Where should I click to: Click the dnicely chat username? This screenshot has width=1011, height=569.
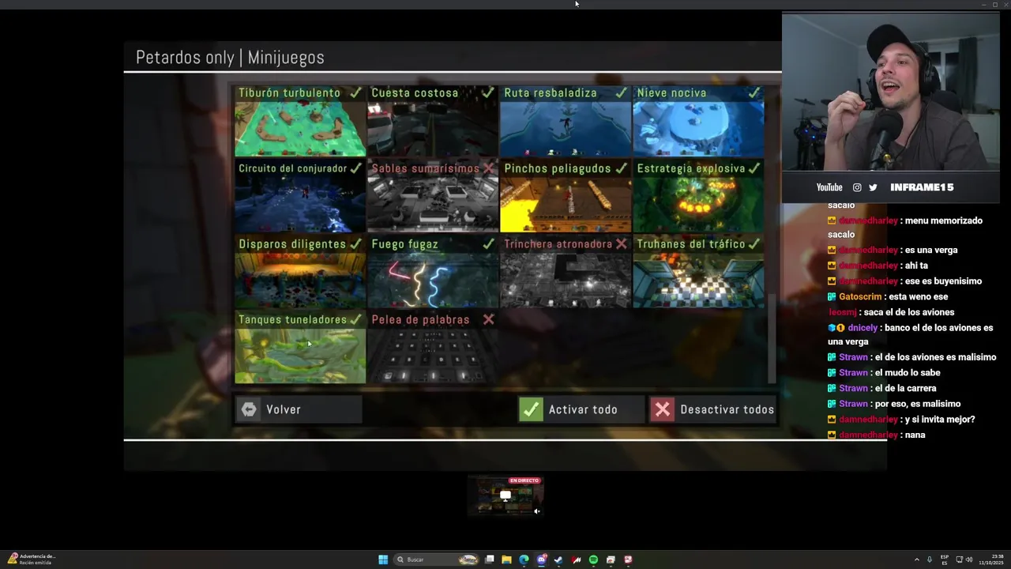(863, 327)
